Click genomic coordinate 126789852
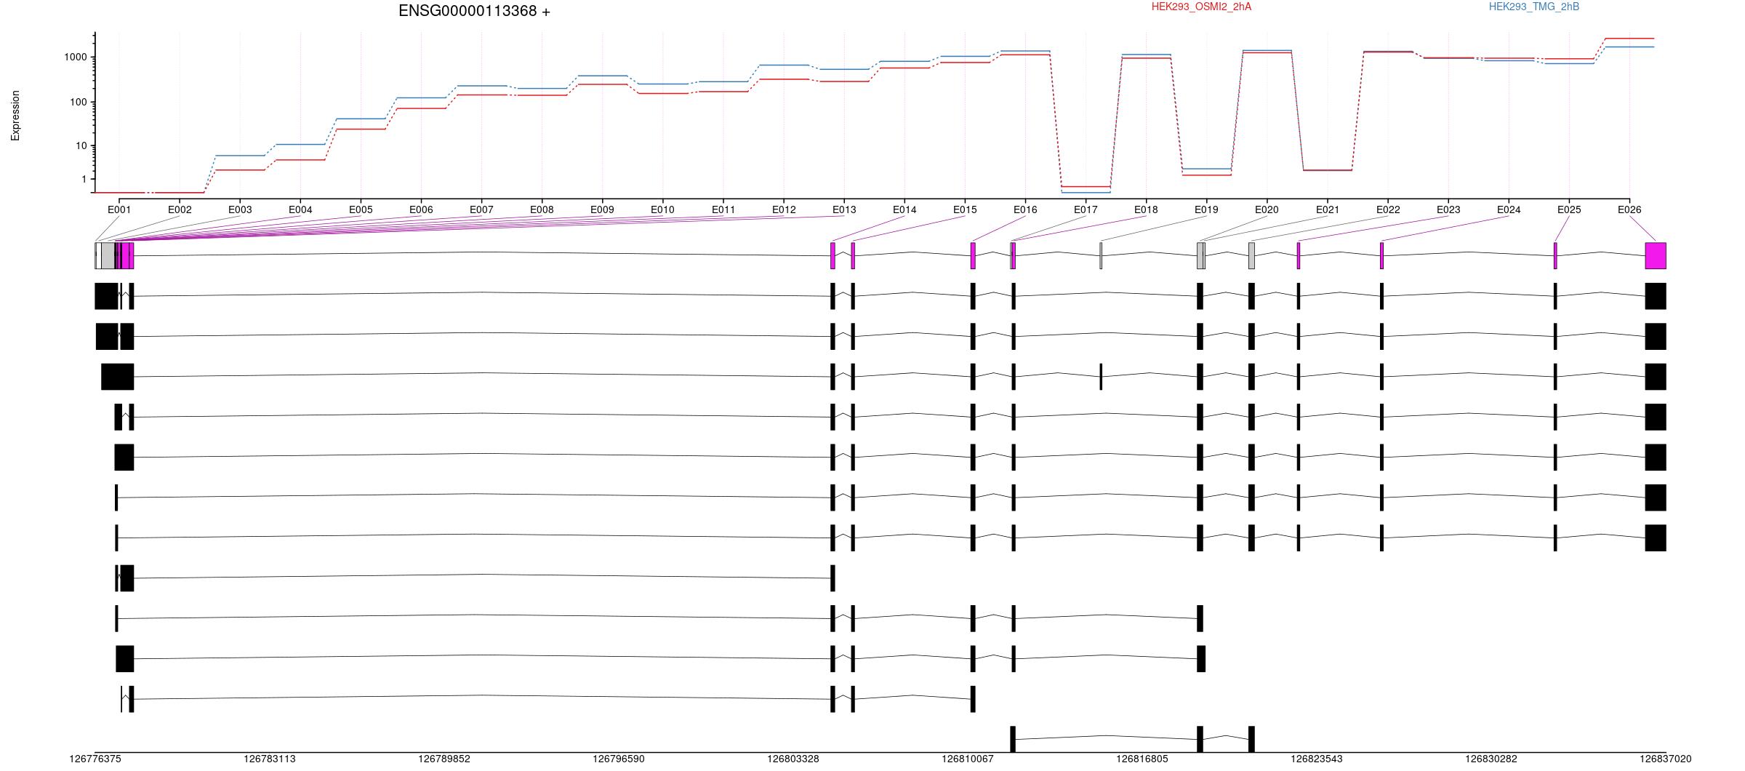Viewport: 1745px width, 771px height. [444, 759]
